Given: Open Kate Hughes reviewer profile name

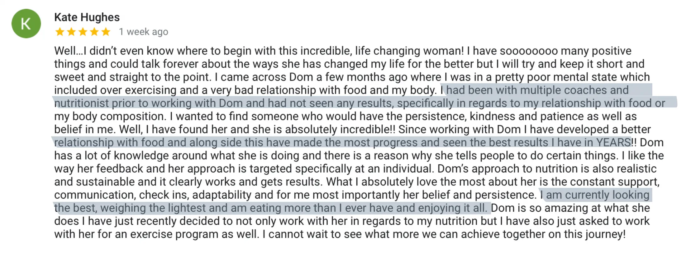Looking at the screenshot, I should (x=87, y=17).
